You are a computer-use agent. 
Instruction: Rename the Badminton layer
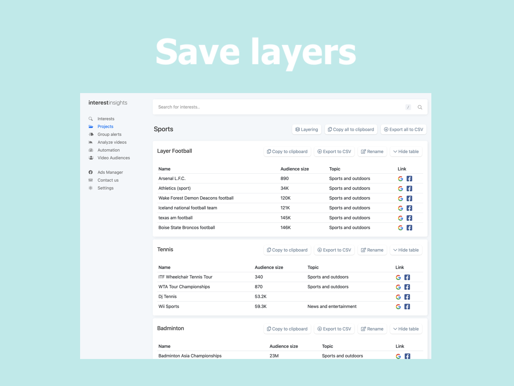pyautogui.click(x=372, y=329)
